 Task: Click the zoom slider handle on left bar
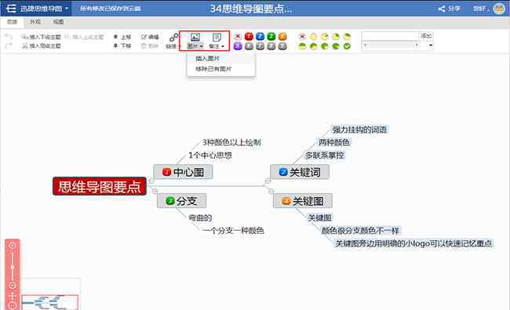(13, 267)
